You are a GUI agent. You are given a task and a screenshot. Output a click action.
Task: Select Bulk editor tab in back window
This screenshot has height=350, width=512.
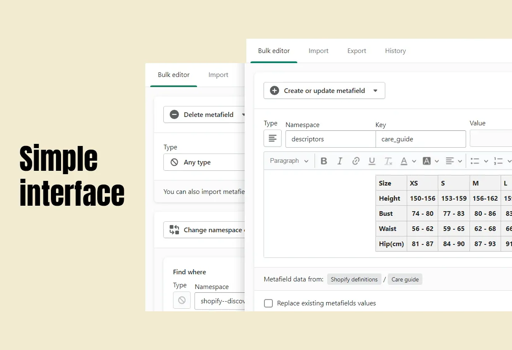pos(173,75)
